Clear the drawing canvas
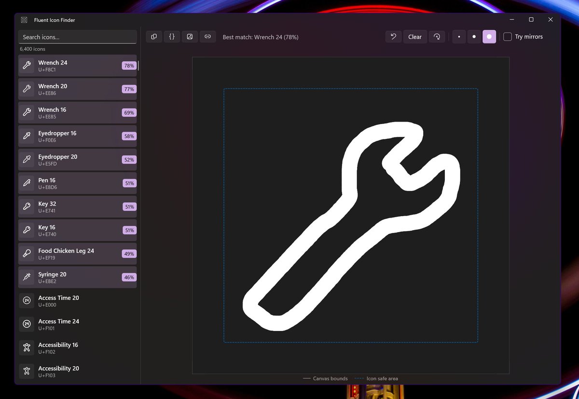 pos(415,37)
